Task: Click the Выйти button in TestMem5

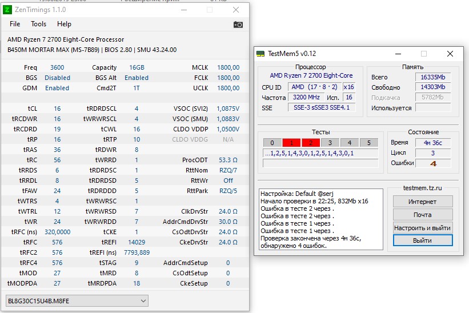Action: click(x=422, y=240)
